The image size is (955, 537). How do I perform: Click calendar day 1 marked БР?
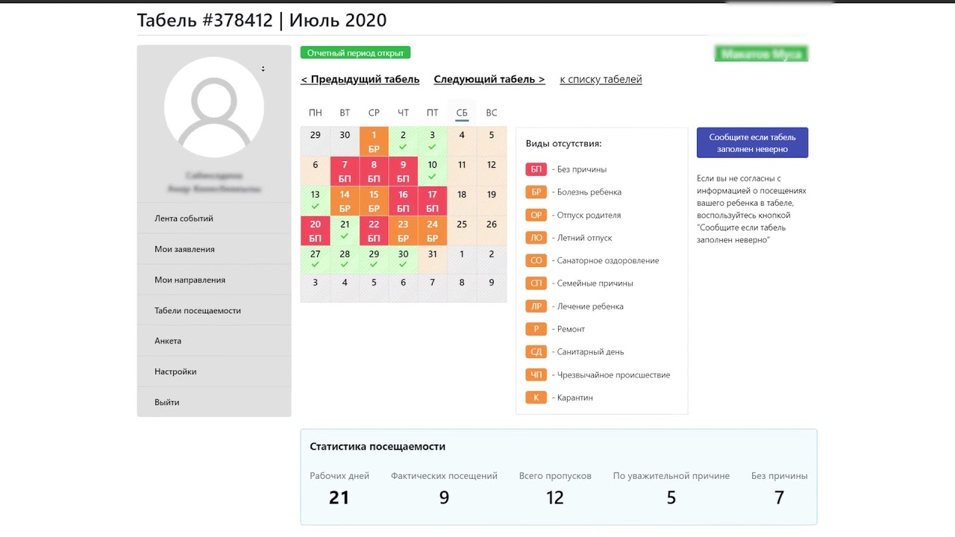point(374,141)
